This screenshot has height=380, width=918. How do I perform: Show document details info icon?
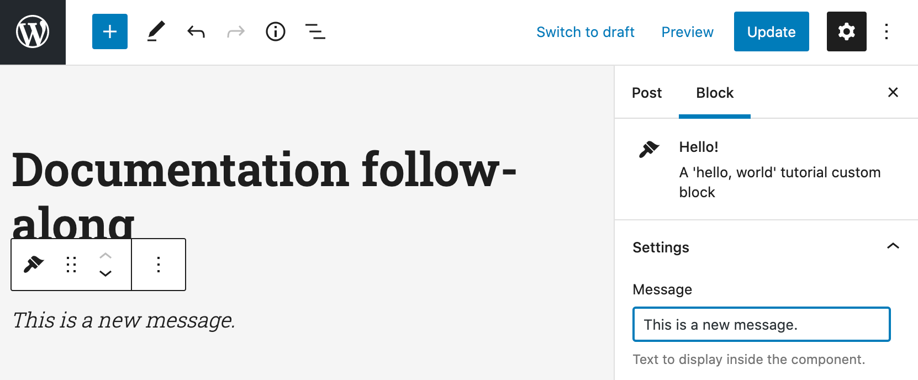point(276,31)
